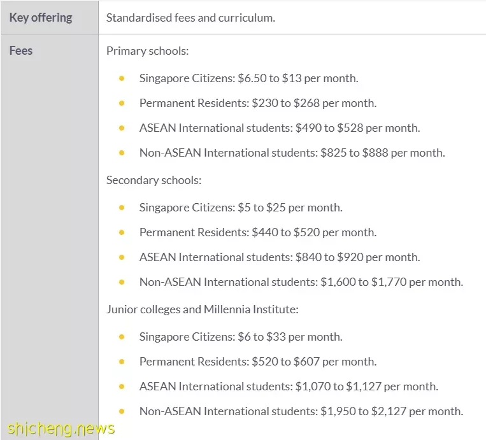486x440 pixels.
Task: Click the Primary schools heading
Action: [147, 51]
